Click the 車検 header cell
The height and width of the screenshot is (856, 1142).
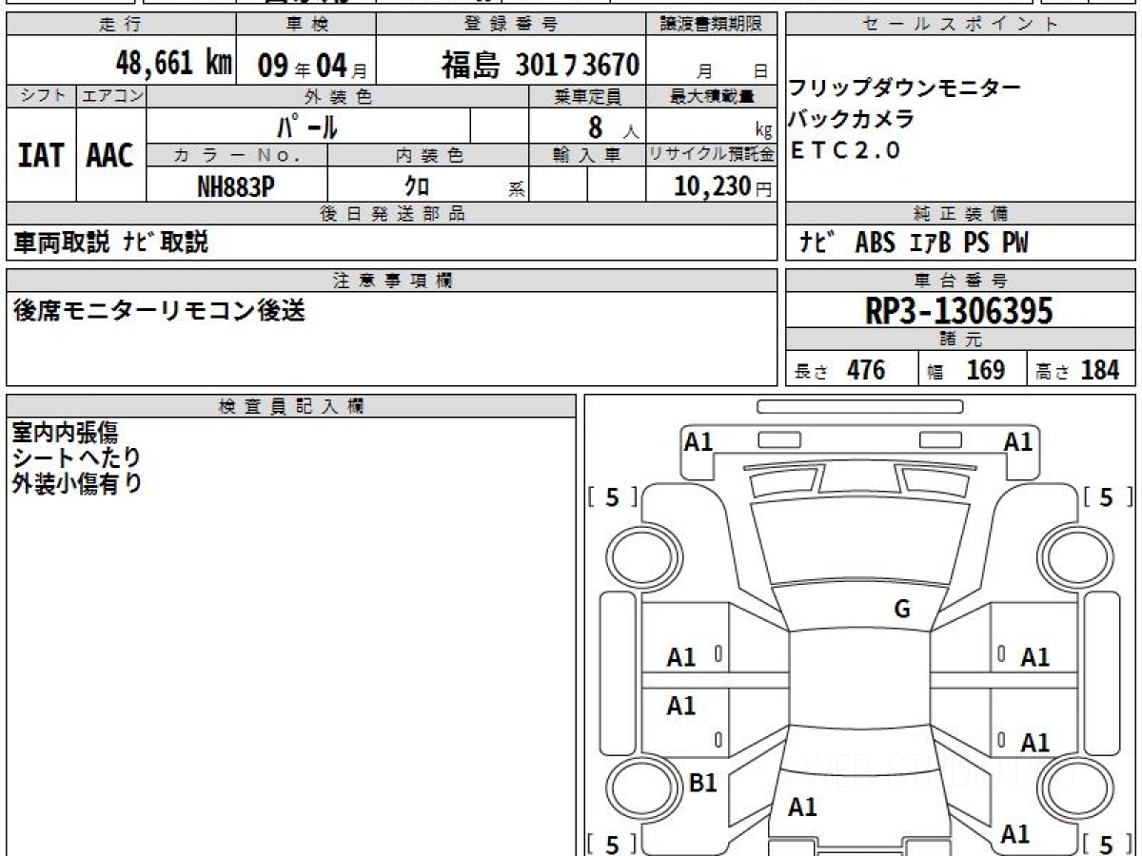305,25
